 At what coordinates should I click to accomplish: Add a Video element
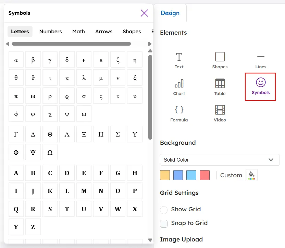(220, 113)
